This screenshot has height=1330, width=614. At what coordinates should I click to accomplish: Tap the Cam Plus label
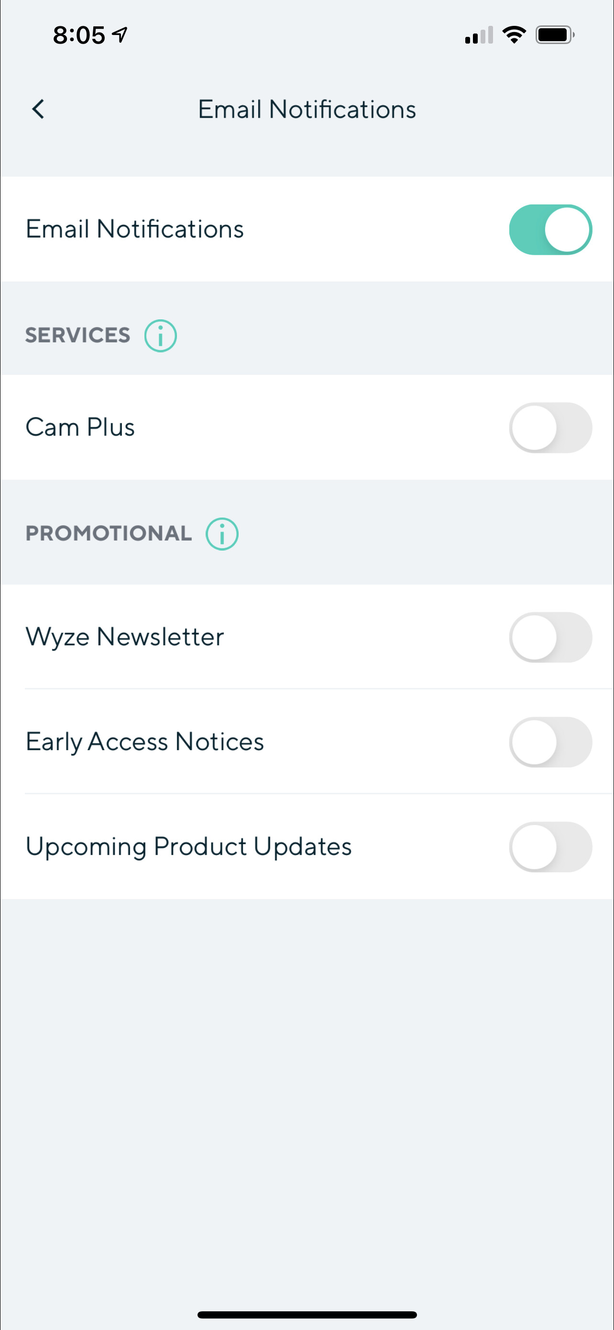(x=80, y=428)
